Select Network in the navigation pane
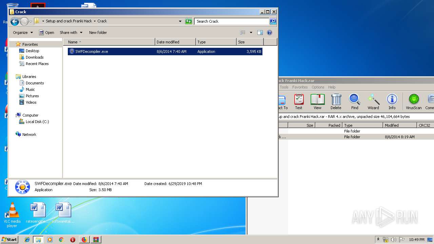This screenshot has height=244, width=434. (x=29, y=135)
